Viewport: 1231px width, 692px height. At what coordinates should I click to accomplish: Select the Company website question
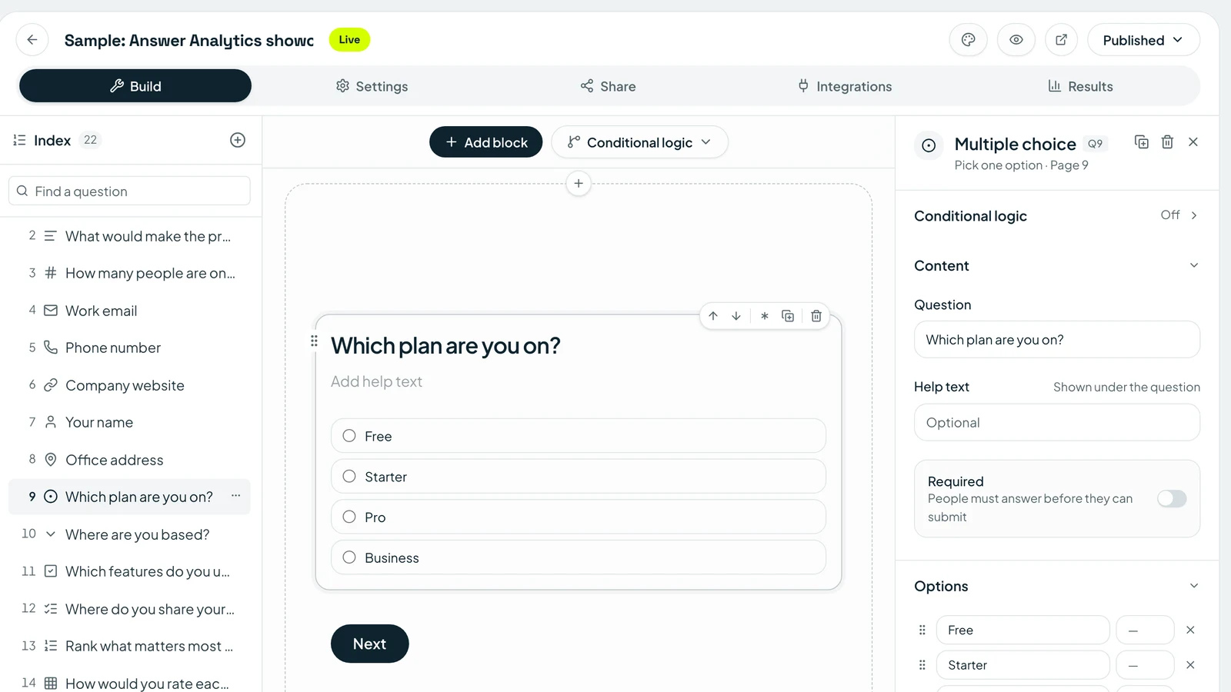(129, 385)
